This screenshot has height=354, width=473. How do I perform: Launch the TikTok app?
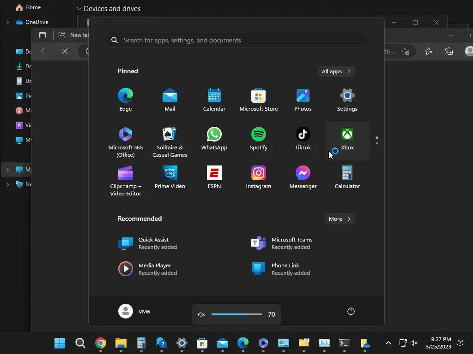pos(303,139)
